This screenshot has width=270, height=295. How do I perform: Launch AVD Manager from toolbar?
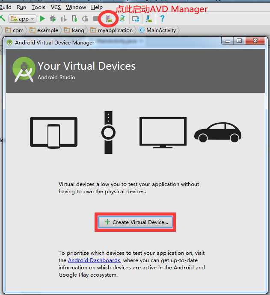click(x=109, y=19)
